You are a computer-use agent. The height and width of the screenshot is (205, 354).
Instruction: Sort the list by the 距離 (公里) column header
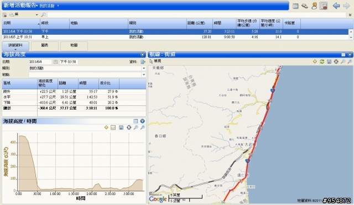coord(200,23)
